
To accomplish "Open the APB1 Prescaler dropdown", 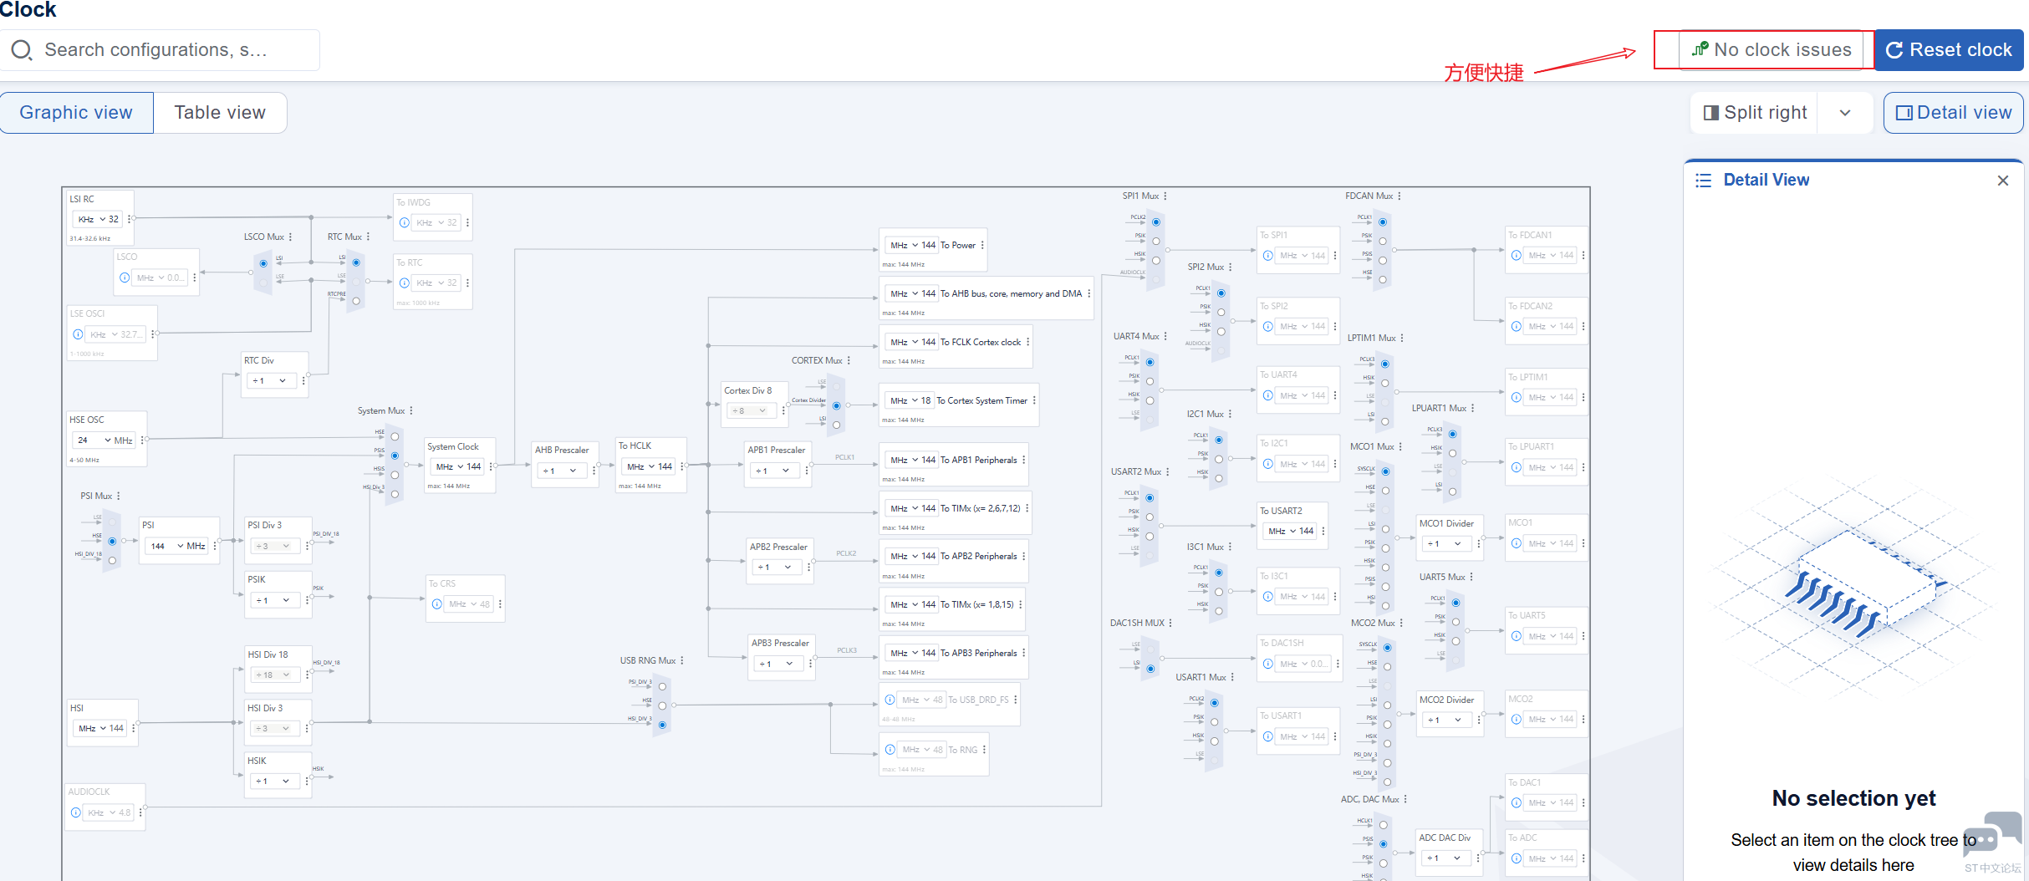I will click(x=774, y=471).
